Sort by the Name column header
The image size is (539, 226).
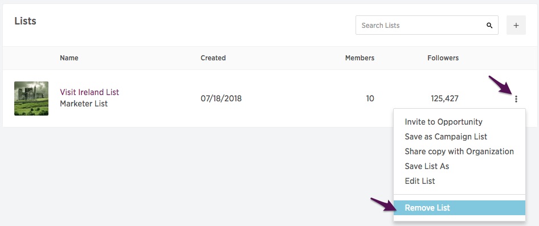69,58
